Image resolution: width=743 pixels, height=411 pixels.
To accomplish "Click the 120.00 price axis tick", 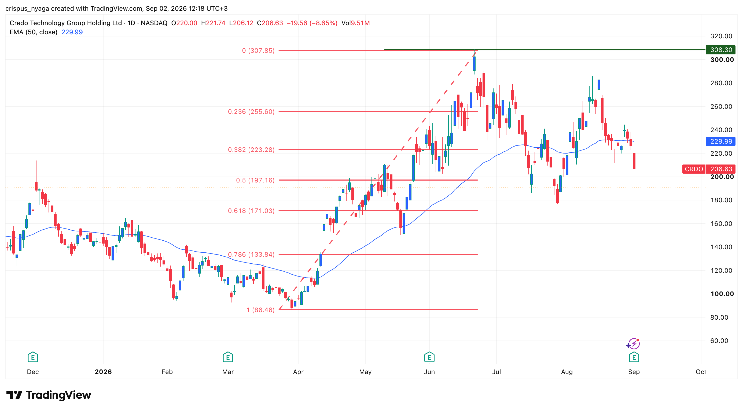I will (721, 270).
